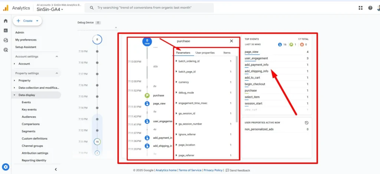This screenshot has width=380, height=174.
Task: Expand the page_location parameter
Action: (x=176, y=145)
